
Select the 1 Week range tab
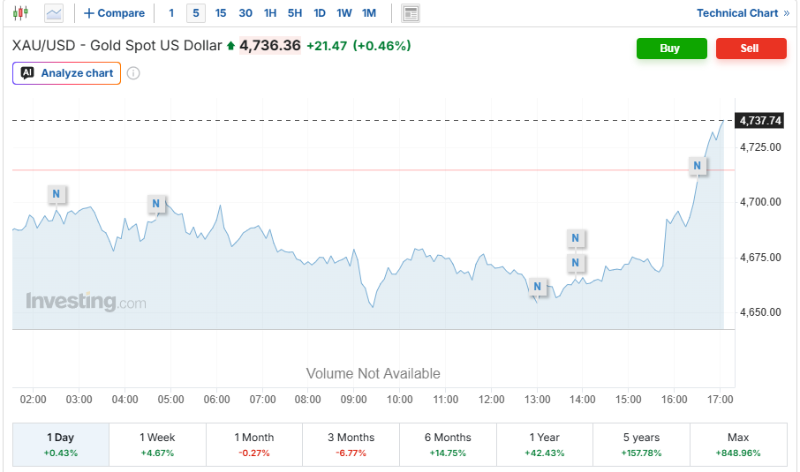(x=158, y=445)
